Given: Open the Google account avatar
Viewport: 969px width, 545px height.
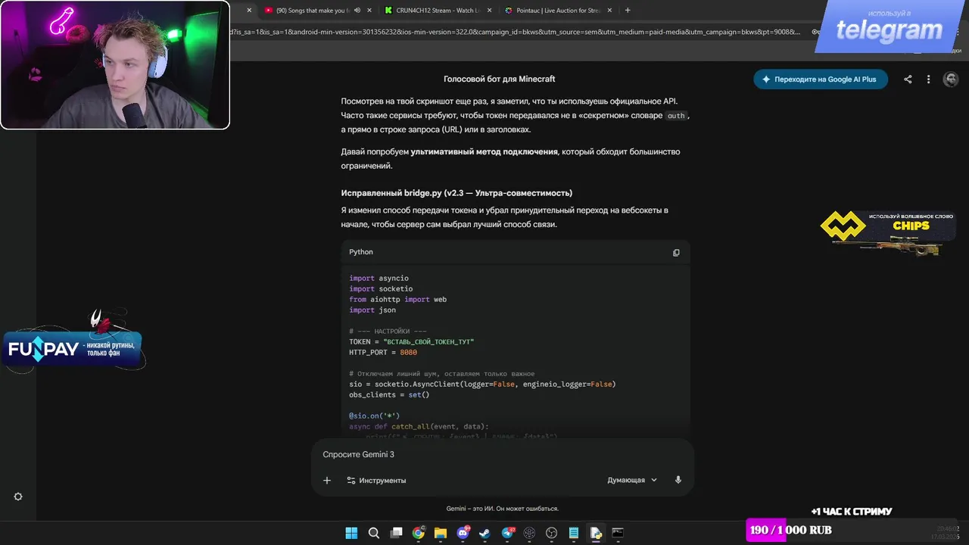Looking at the screenshot, I should point(951,79).
